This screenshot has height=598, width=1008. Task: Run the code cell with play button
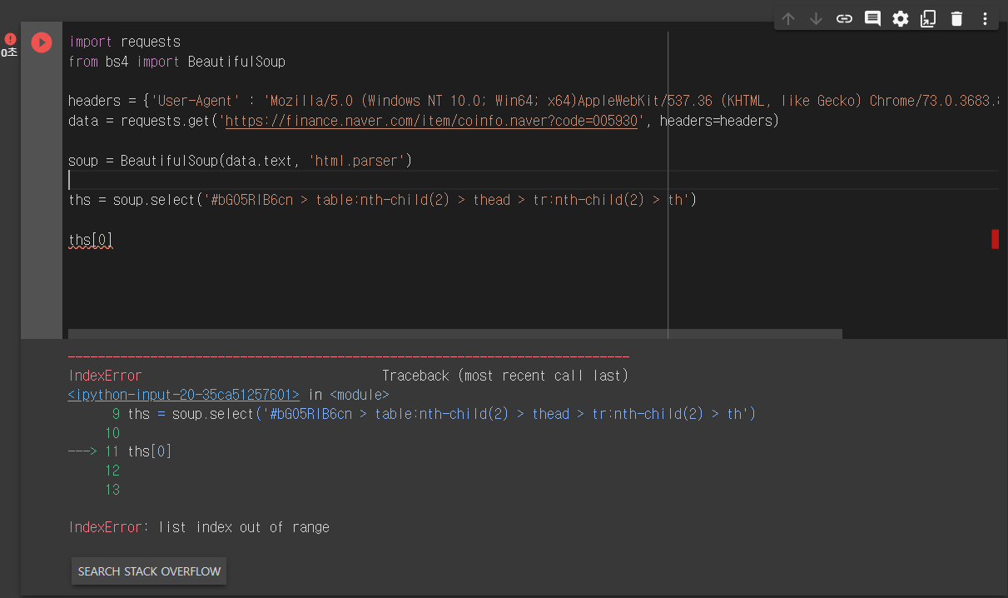click(x=42, y=42)
